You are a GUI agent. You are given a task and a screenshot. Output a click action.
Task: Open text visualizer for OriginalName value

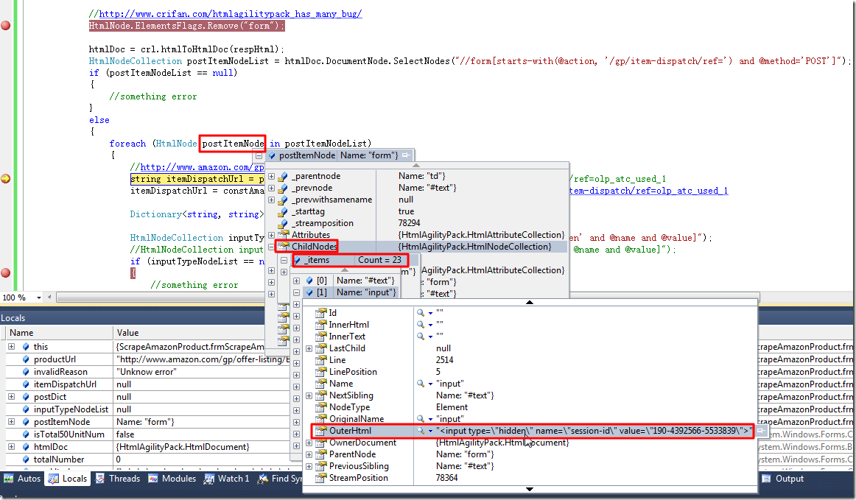(x=421, y=419)
